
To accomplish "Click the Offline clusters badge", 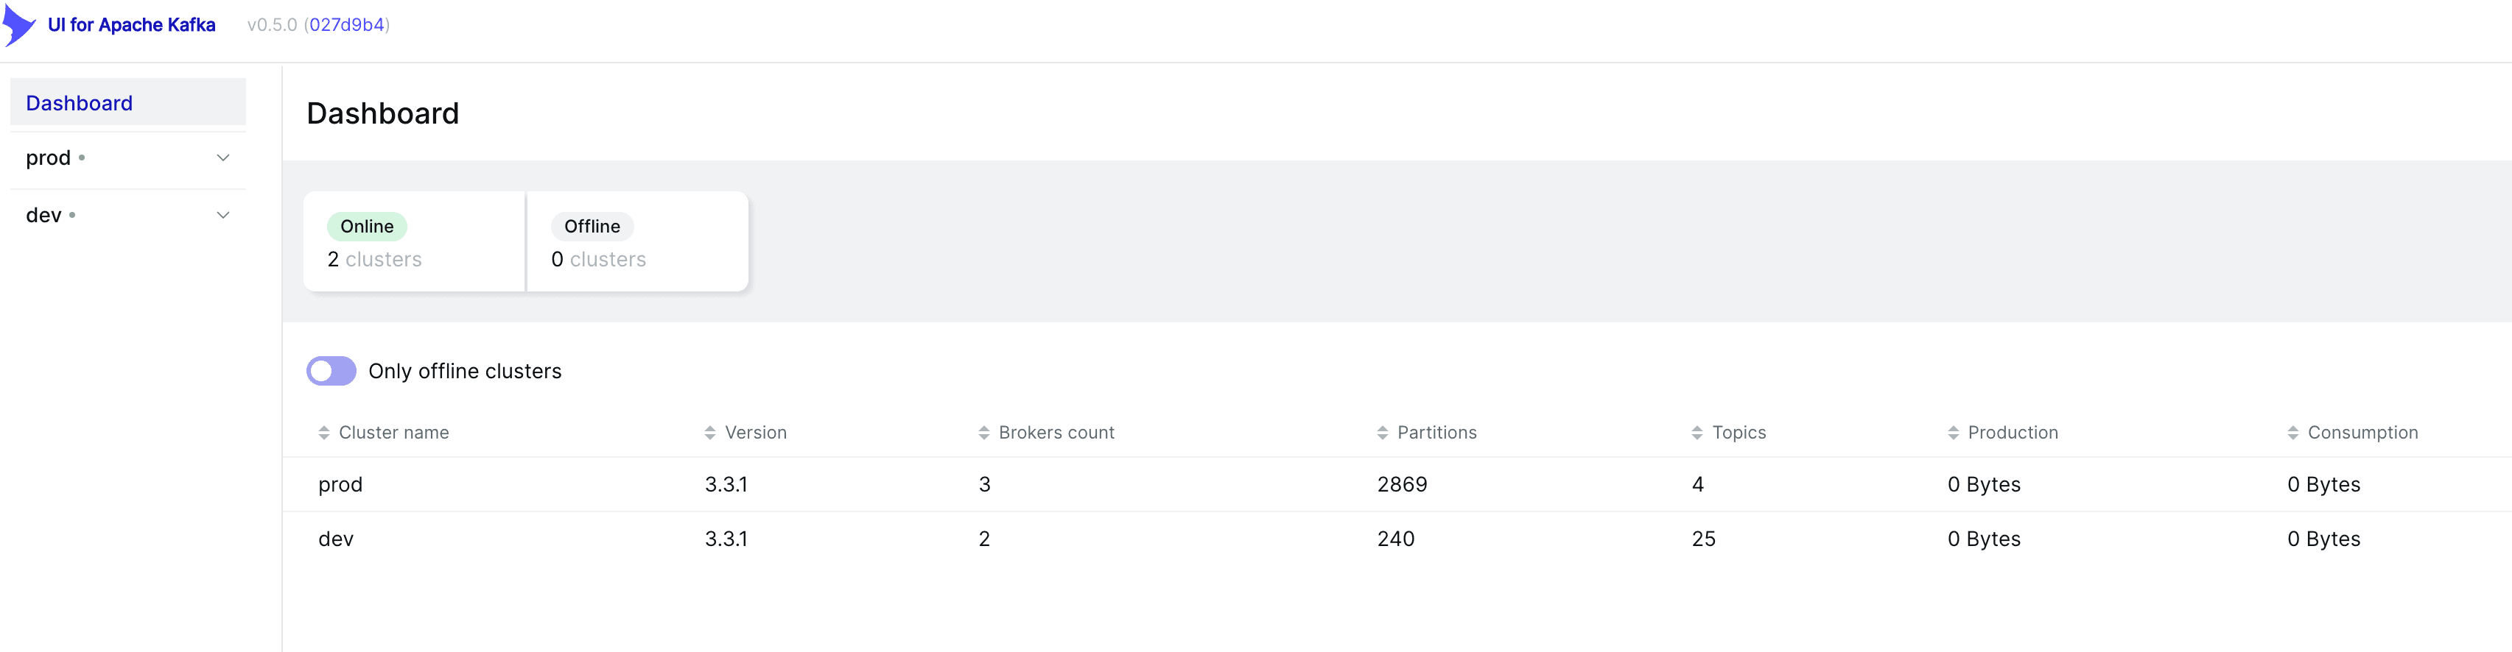I will pyautogui.click(x=592, y=226).
